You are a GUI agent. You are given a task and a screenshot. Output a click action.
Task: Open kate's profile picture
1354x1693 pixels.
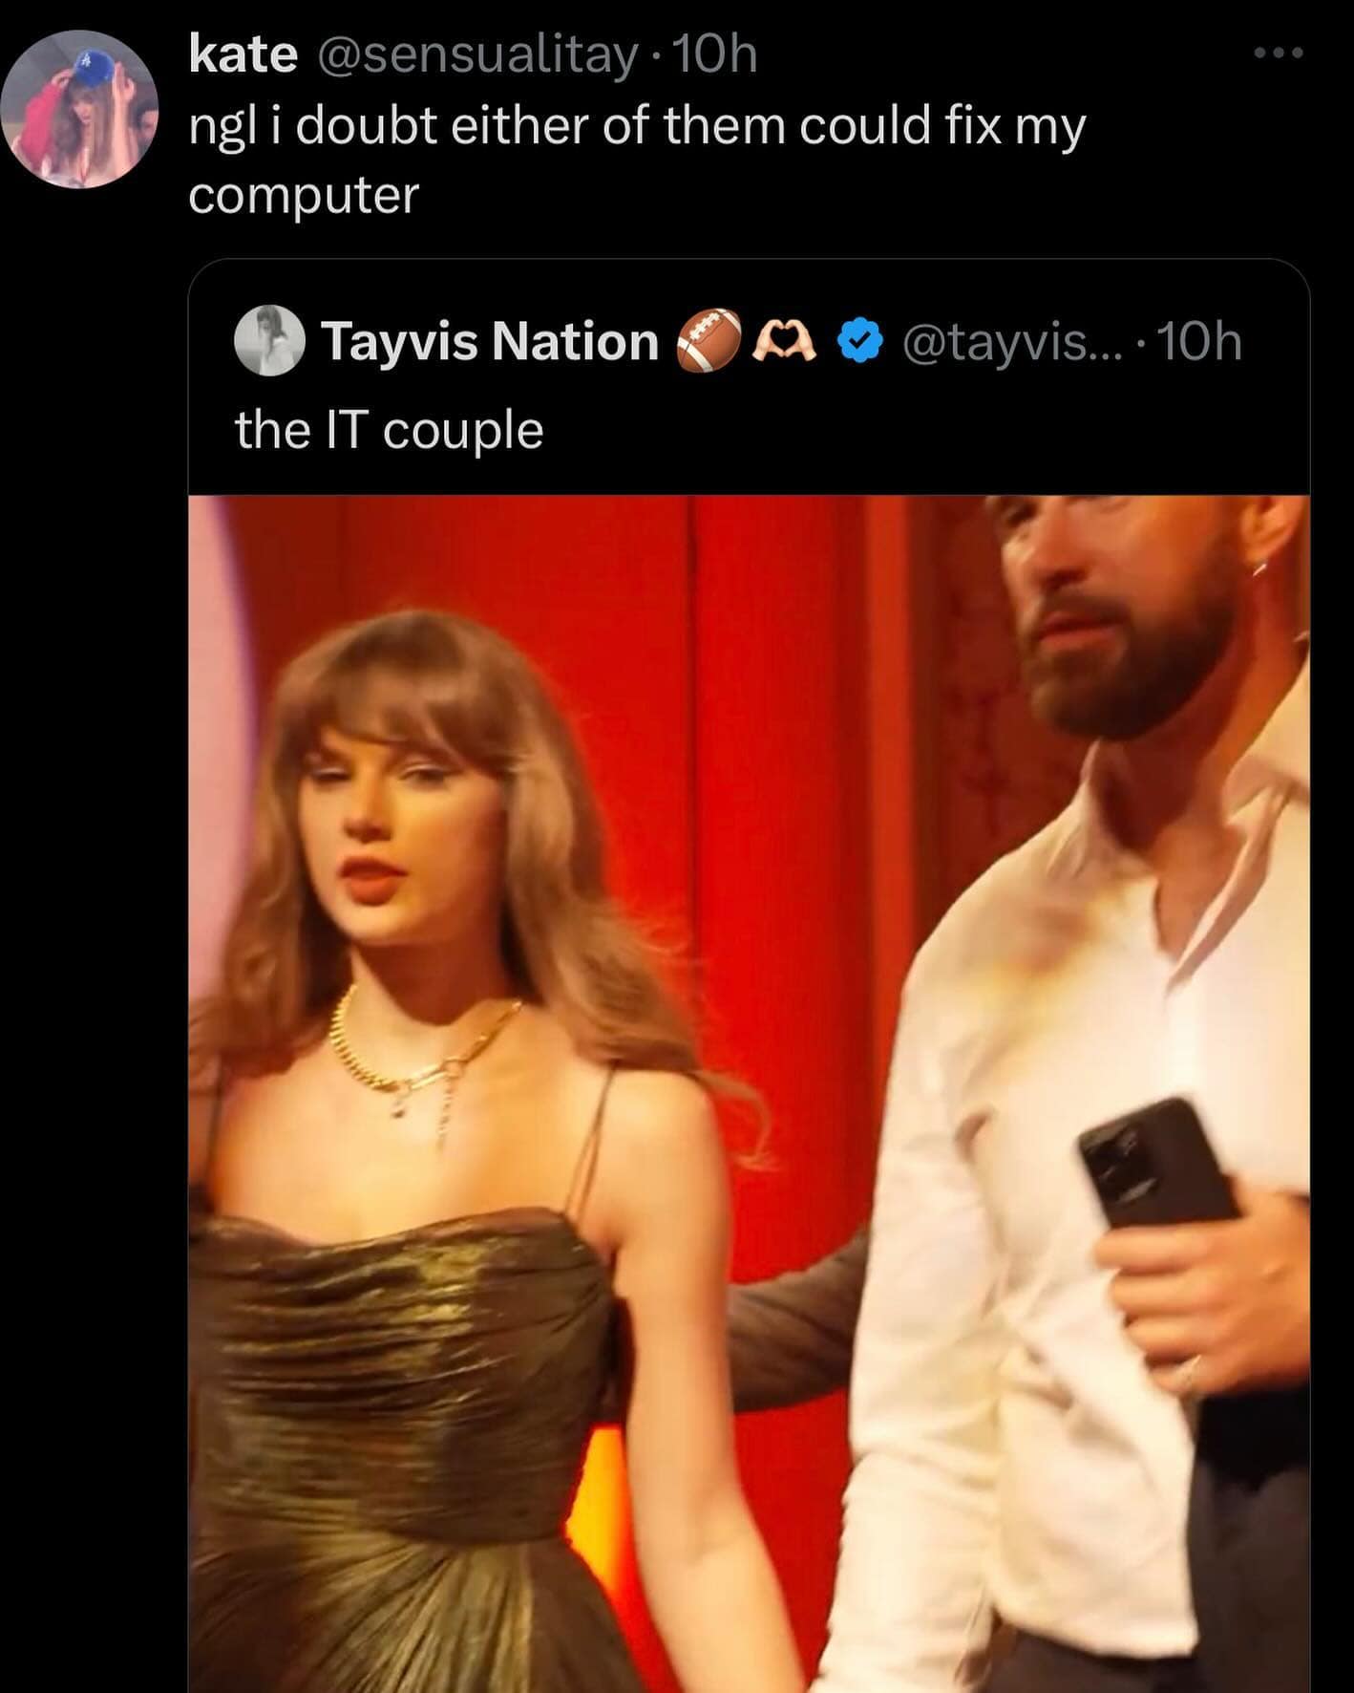click(x=79, y=109)
